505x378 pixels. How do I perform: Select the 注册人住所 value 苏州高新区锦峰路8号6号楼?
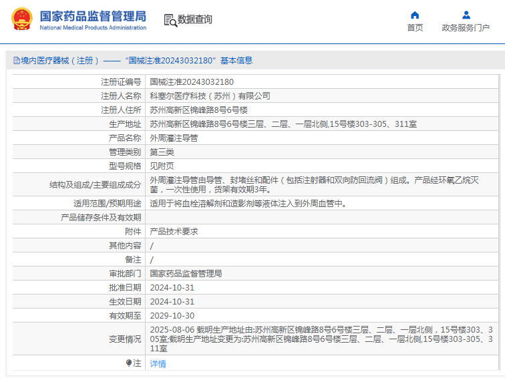coord(198,110)
